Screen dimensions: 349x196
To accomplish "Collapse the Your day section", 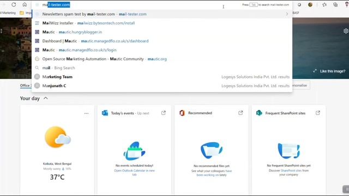I will [46, 98].
